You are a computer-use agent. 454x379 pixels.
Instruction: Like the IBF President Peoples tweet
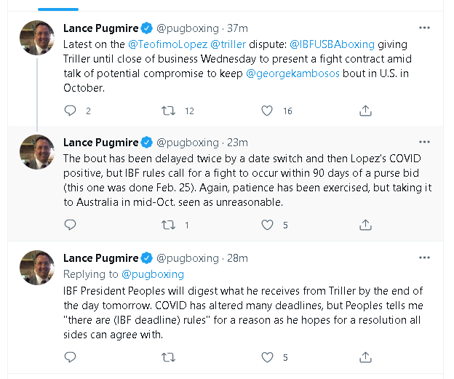pyautogui.click(x=267, y=357)
